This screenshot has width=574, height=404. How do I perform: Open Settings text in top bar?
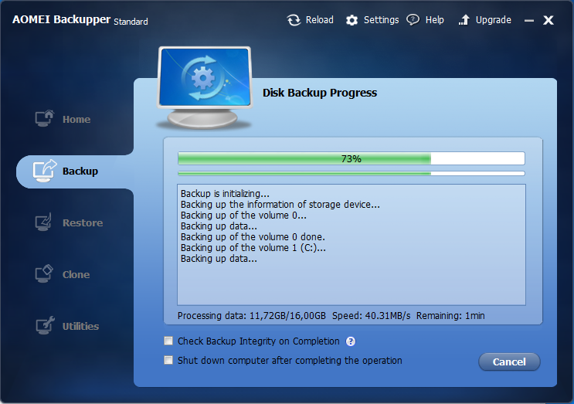click(381, 20)
